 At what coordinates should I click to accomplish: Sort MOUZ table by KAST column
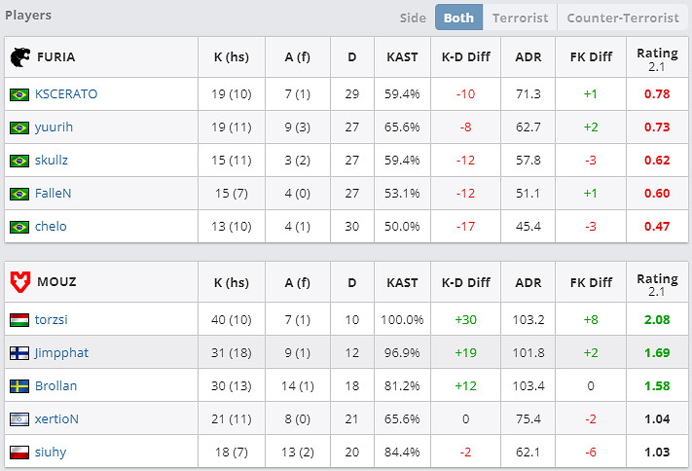tap(402, 283)
